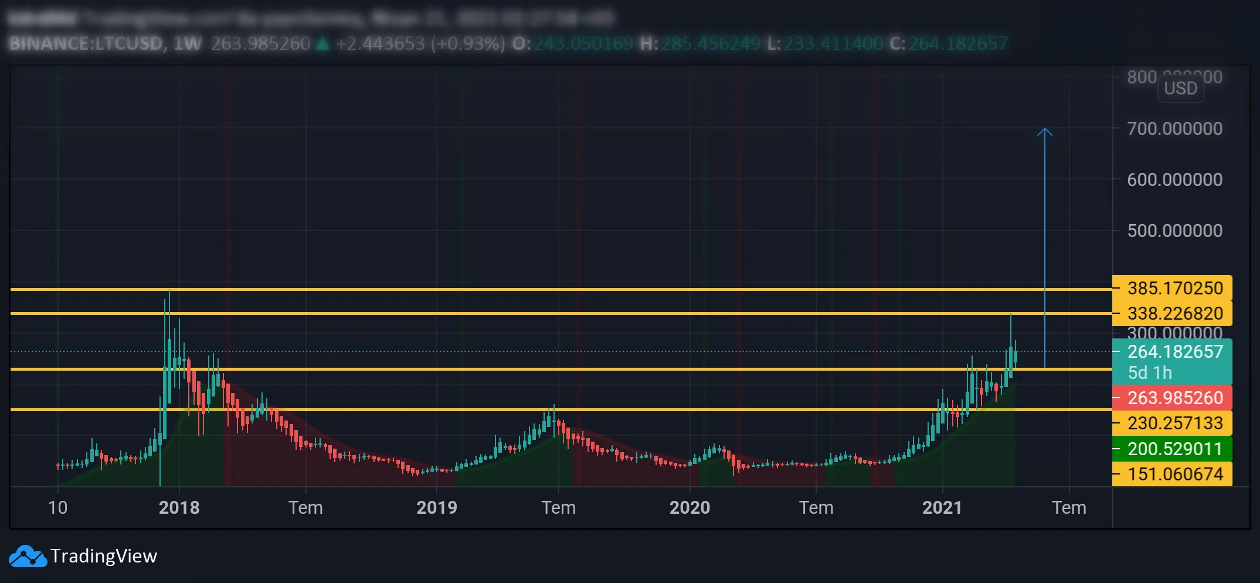This screenshot has height=583, width=1260.
Task: Click the 2019 label on time axis
Action: pos(437,507)
